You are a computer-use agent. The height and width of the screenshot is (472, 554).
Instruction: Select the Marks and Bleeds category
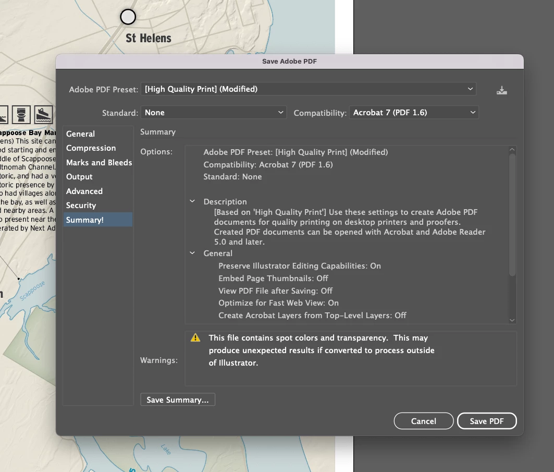click(x=98, y=162)
